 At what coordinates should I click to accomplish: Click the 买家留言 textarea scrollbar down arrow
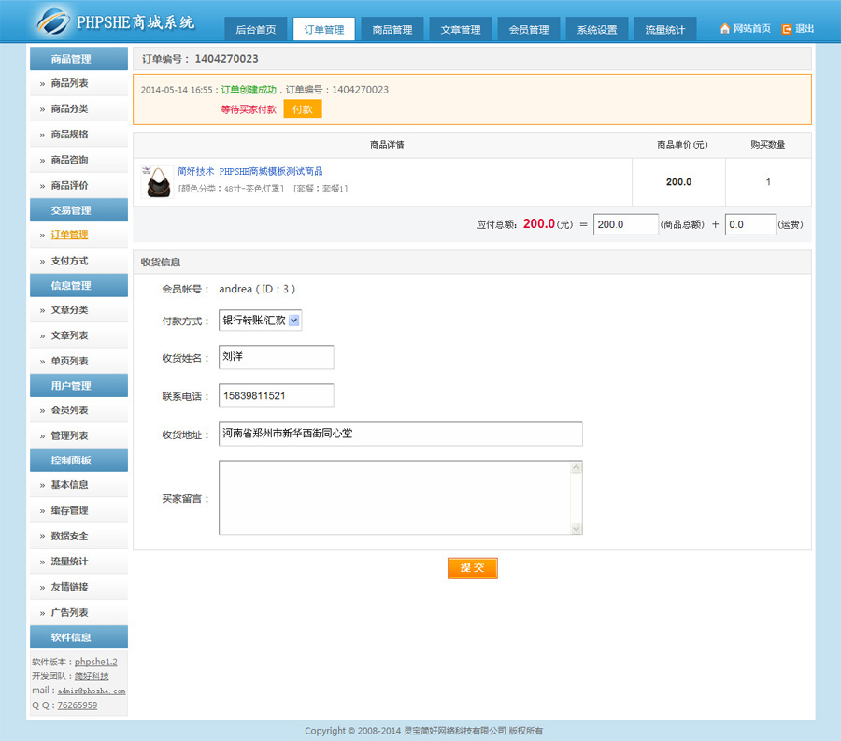[576, 529]
